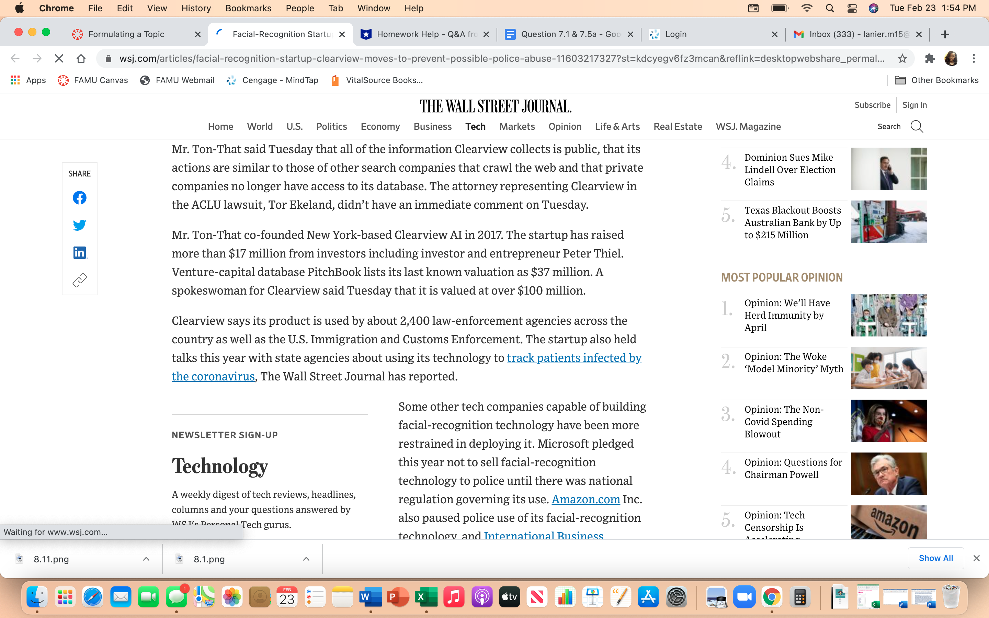Share the article on Facebook
Screen dimensions: 989x618
click(79, 198)
